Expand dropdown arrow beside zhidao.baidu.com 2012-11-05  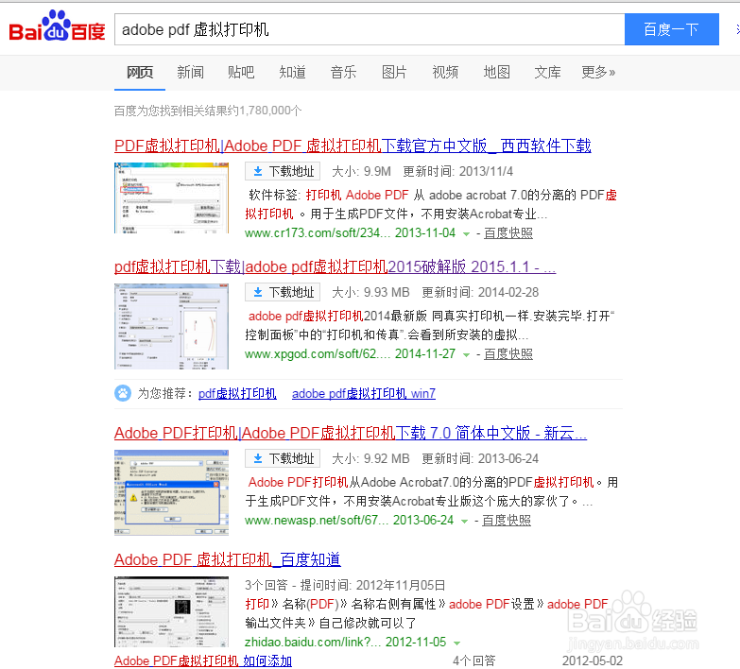(x=456, y=643)
